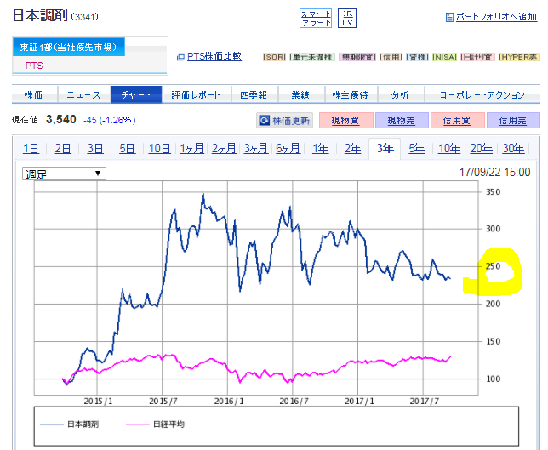The height and width of the screenshot is (450, 548).
Task: Switch to the PTS market option
Action: (34, 66)
